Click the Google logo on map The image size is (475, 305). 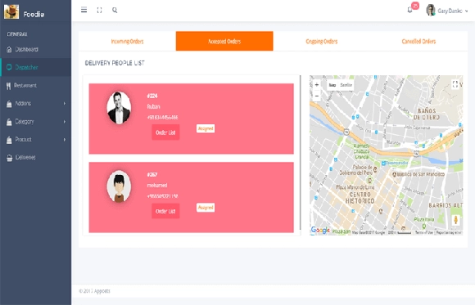[320, 231]
